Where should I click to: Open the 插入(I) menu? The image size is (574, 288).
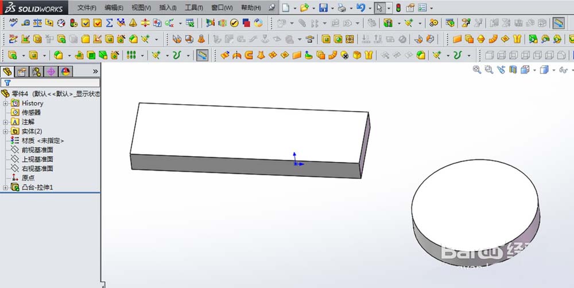(x=168, y=7)
